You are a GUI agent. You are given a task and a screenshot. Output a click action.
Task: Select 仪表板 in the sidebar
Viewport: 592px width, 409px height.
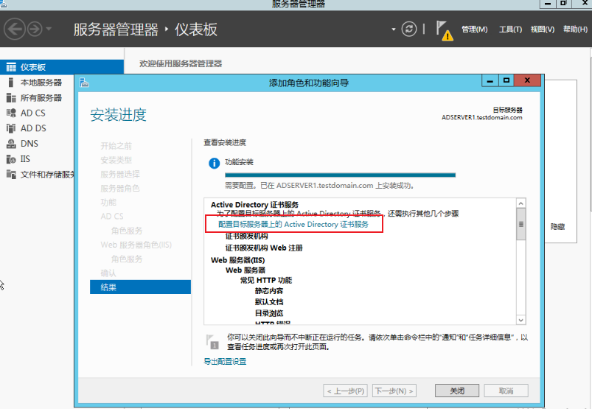(x=62, y=67)
